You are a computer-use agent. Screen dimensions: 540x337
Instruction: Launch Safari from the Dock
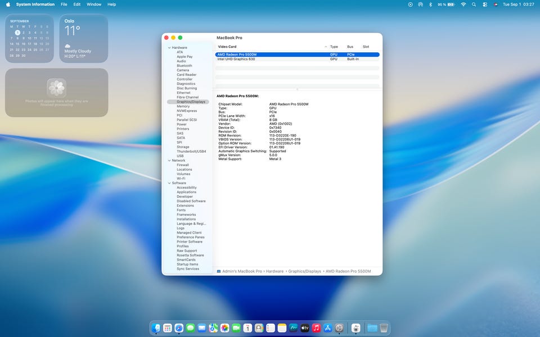pyautogui.click(x=179, y=327)
